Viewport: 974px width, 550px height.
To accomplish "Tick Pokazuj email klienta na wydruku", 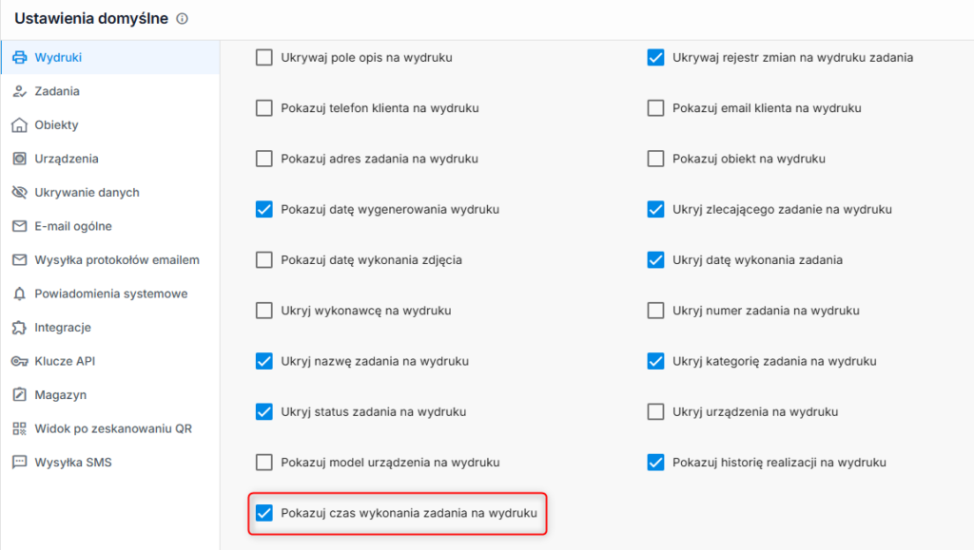I will point(655,108).
